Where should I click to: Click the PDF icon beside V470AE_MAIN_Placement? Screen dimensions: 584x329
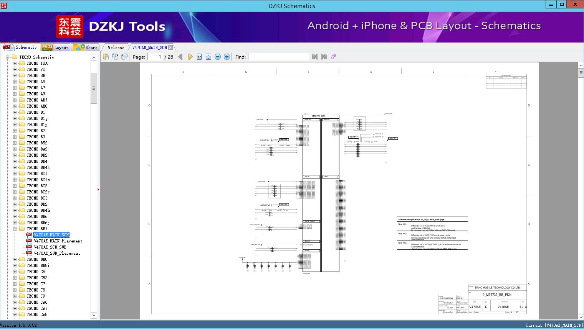(29, 241)
